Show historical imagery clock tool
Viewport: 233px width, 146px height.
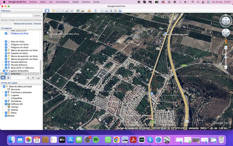pos(78,11)
